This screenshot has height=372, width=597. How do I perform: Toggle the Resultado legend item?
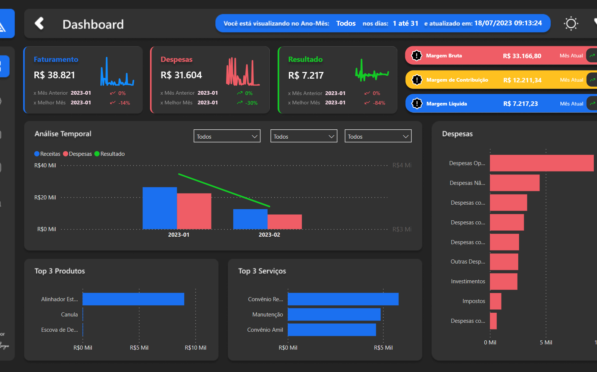(x=110, y=154)
